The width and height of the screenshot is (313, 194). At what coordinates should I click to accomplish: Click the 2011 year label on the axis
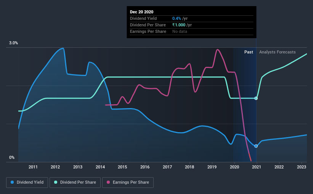tap(33, 167)
